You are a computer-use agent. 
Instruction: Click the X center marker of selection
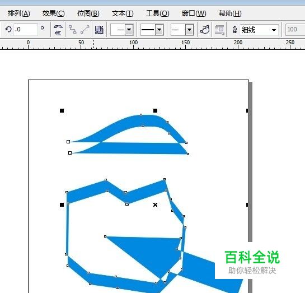[x=155, y=204]
